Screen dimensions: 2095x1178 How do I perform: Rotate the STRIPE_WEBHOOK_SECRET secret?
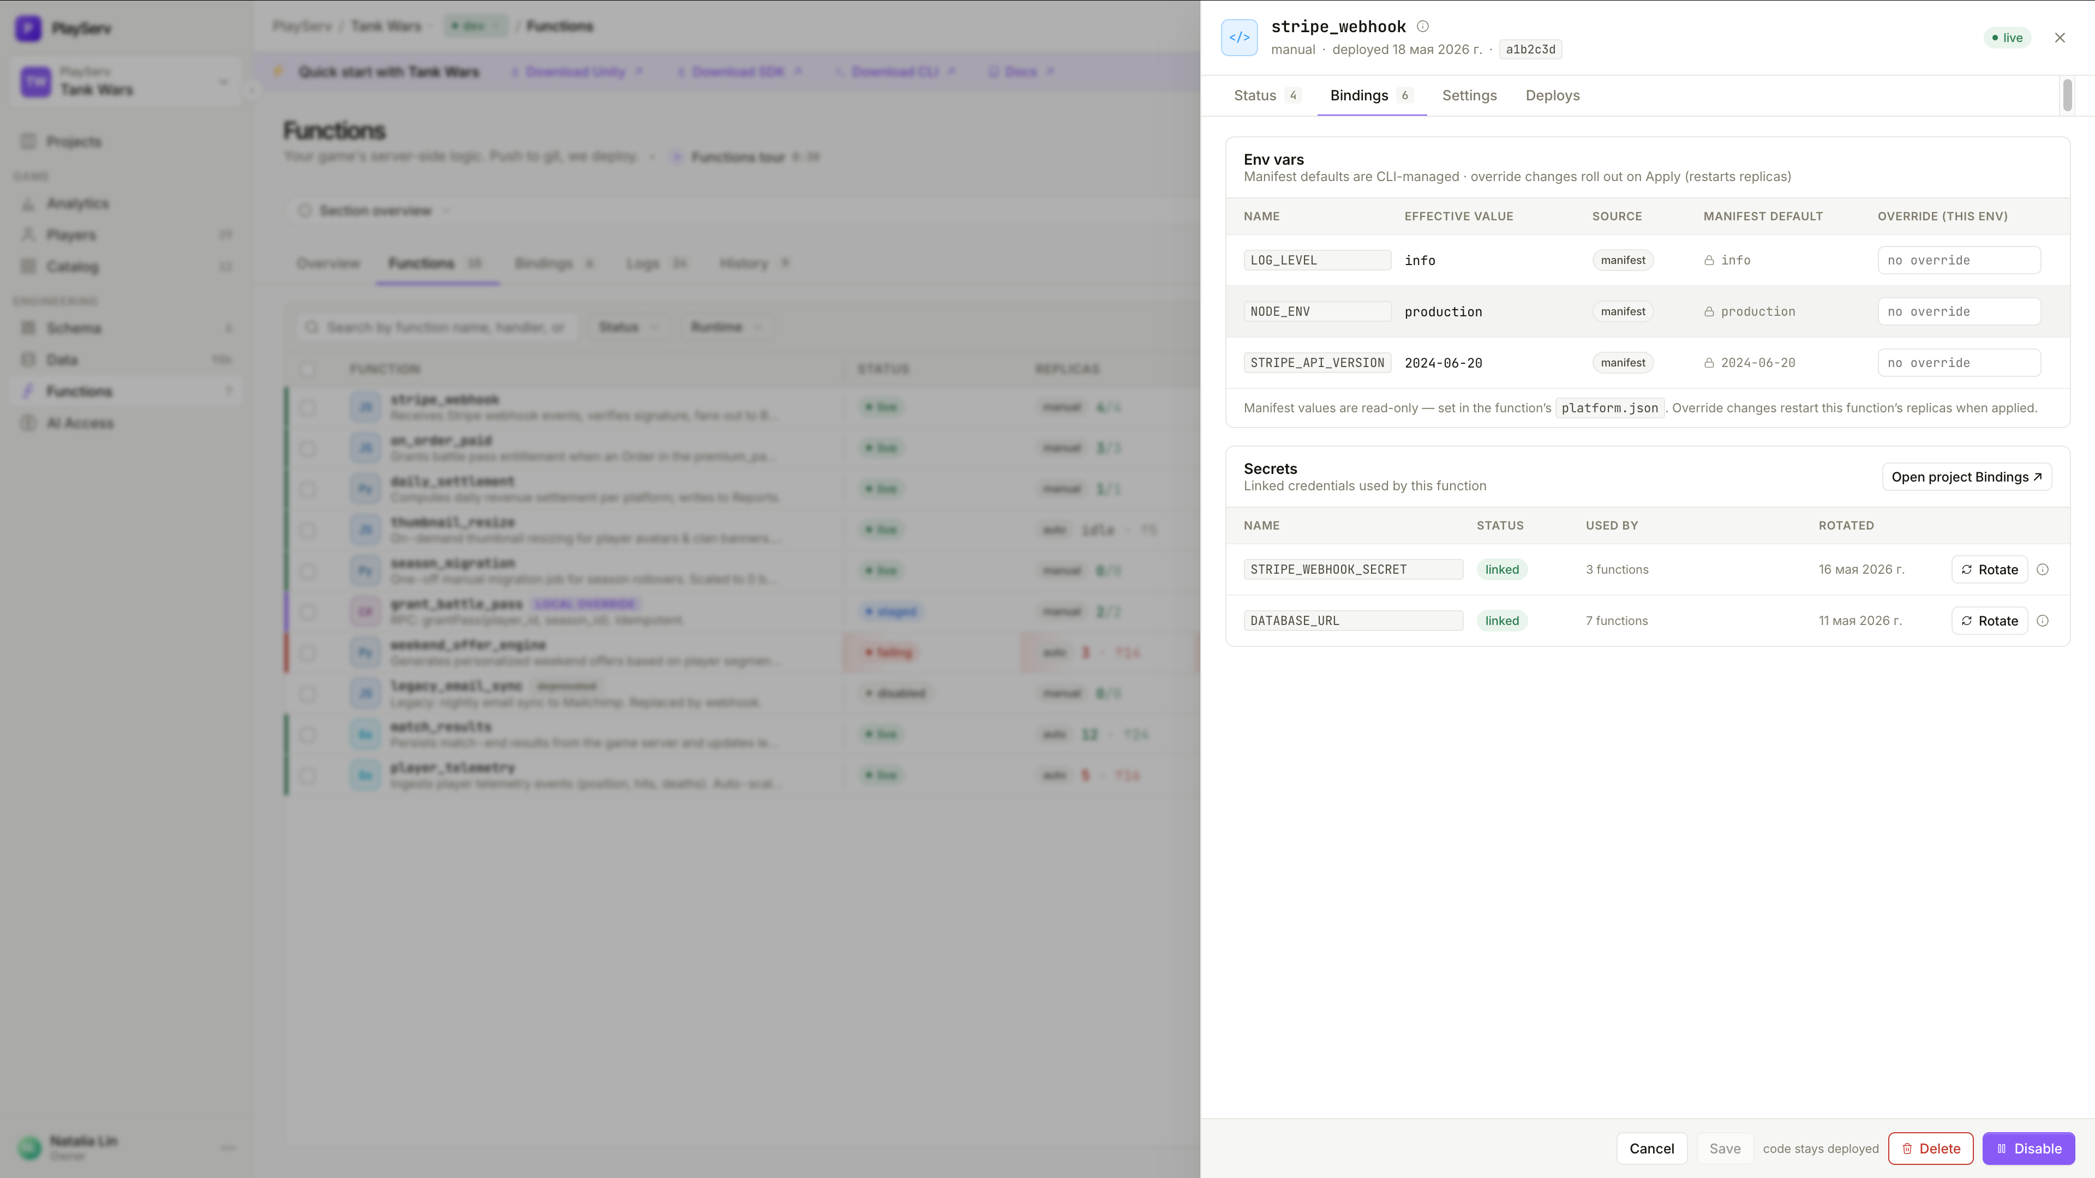(x=1989, y=569)
